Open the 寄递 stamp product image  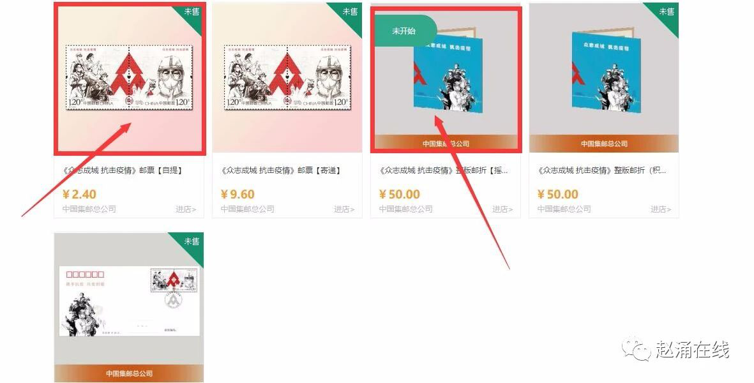pyautogui.click(x=287, y=77)
